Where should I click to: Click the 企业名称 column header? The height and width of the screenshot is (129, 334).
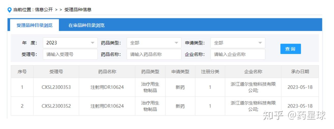tap(253, 72)
